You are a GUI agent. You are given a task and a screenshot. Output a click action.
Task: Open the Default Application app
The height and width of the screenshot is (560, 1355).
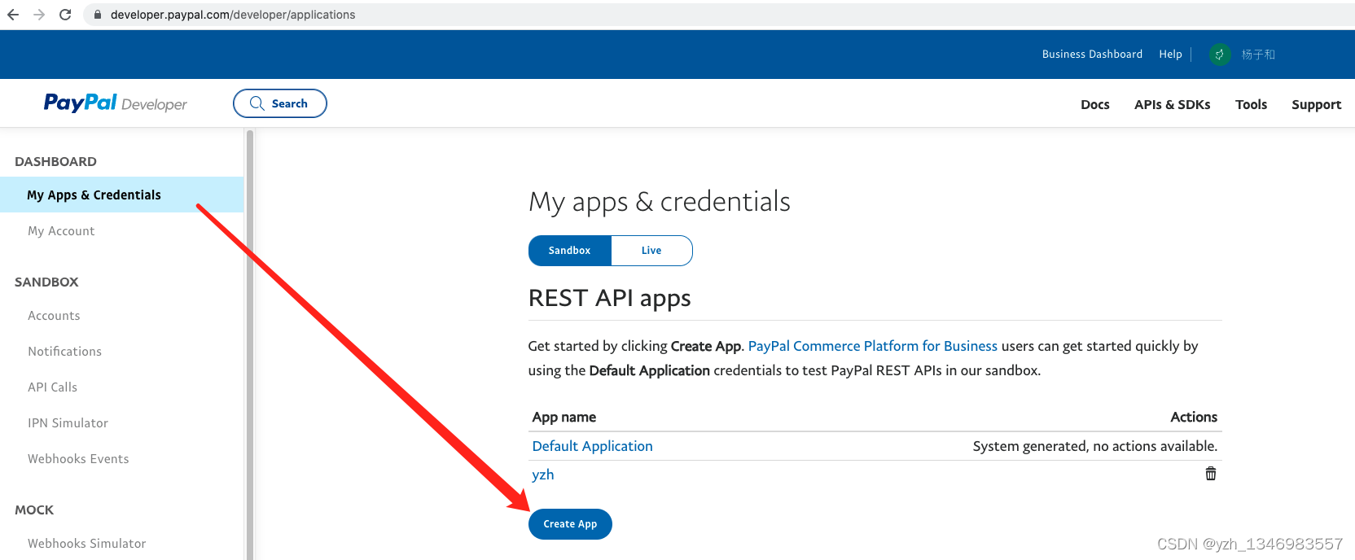592,446
